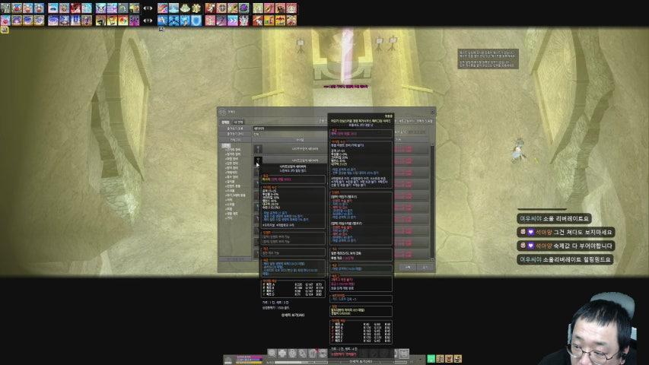Use the yellow gear-shaped skill on black
The height and width of the screenshot is (365, 649).
click(x=196, y=8)
